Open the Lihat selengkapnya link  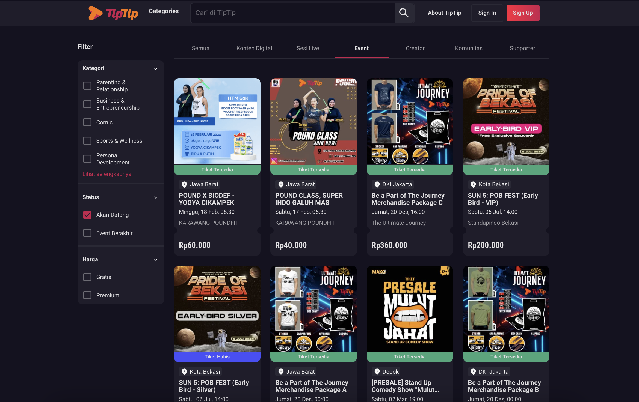click(107, 174)
